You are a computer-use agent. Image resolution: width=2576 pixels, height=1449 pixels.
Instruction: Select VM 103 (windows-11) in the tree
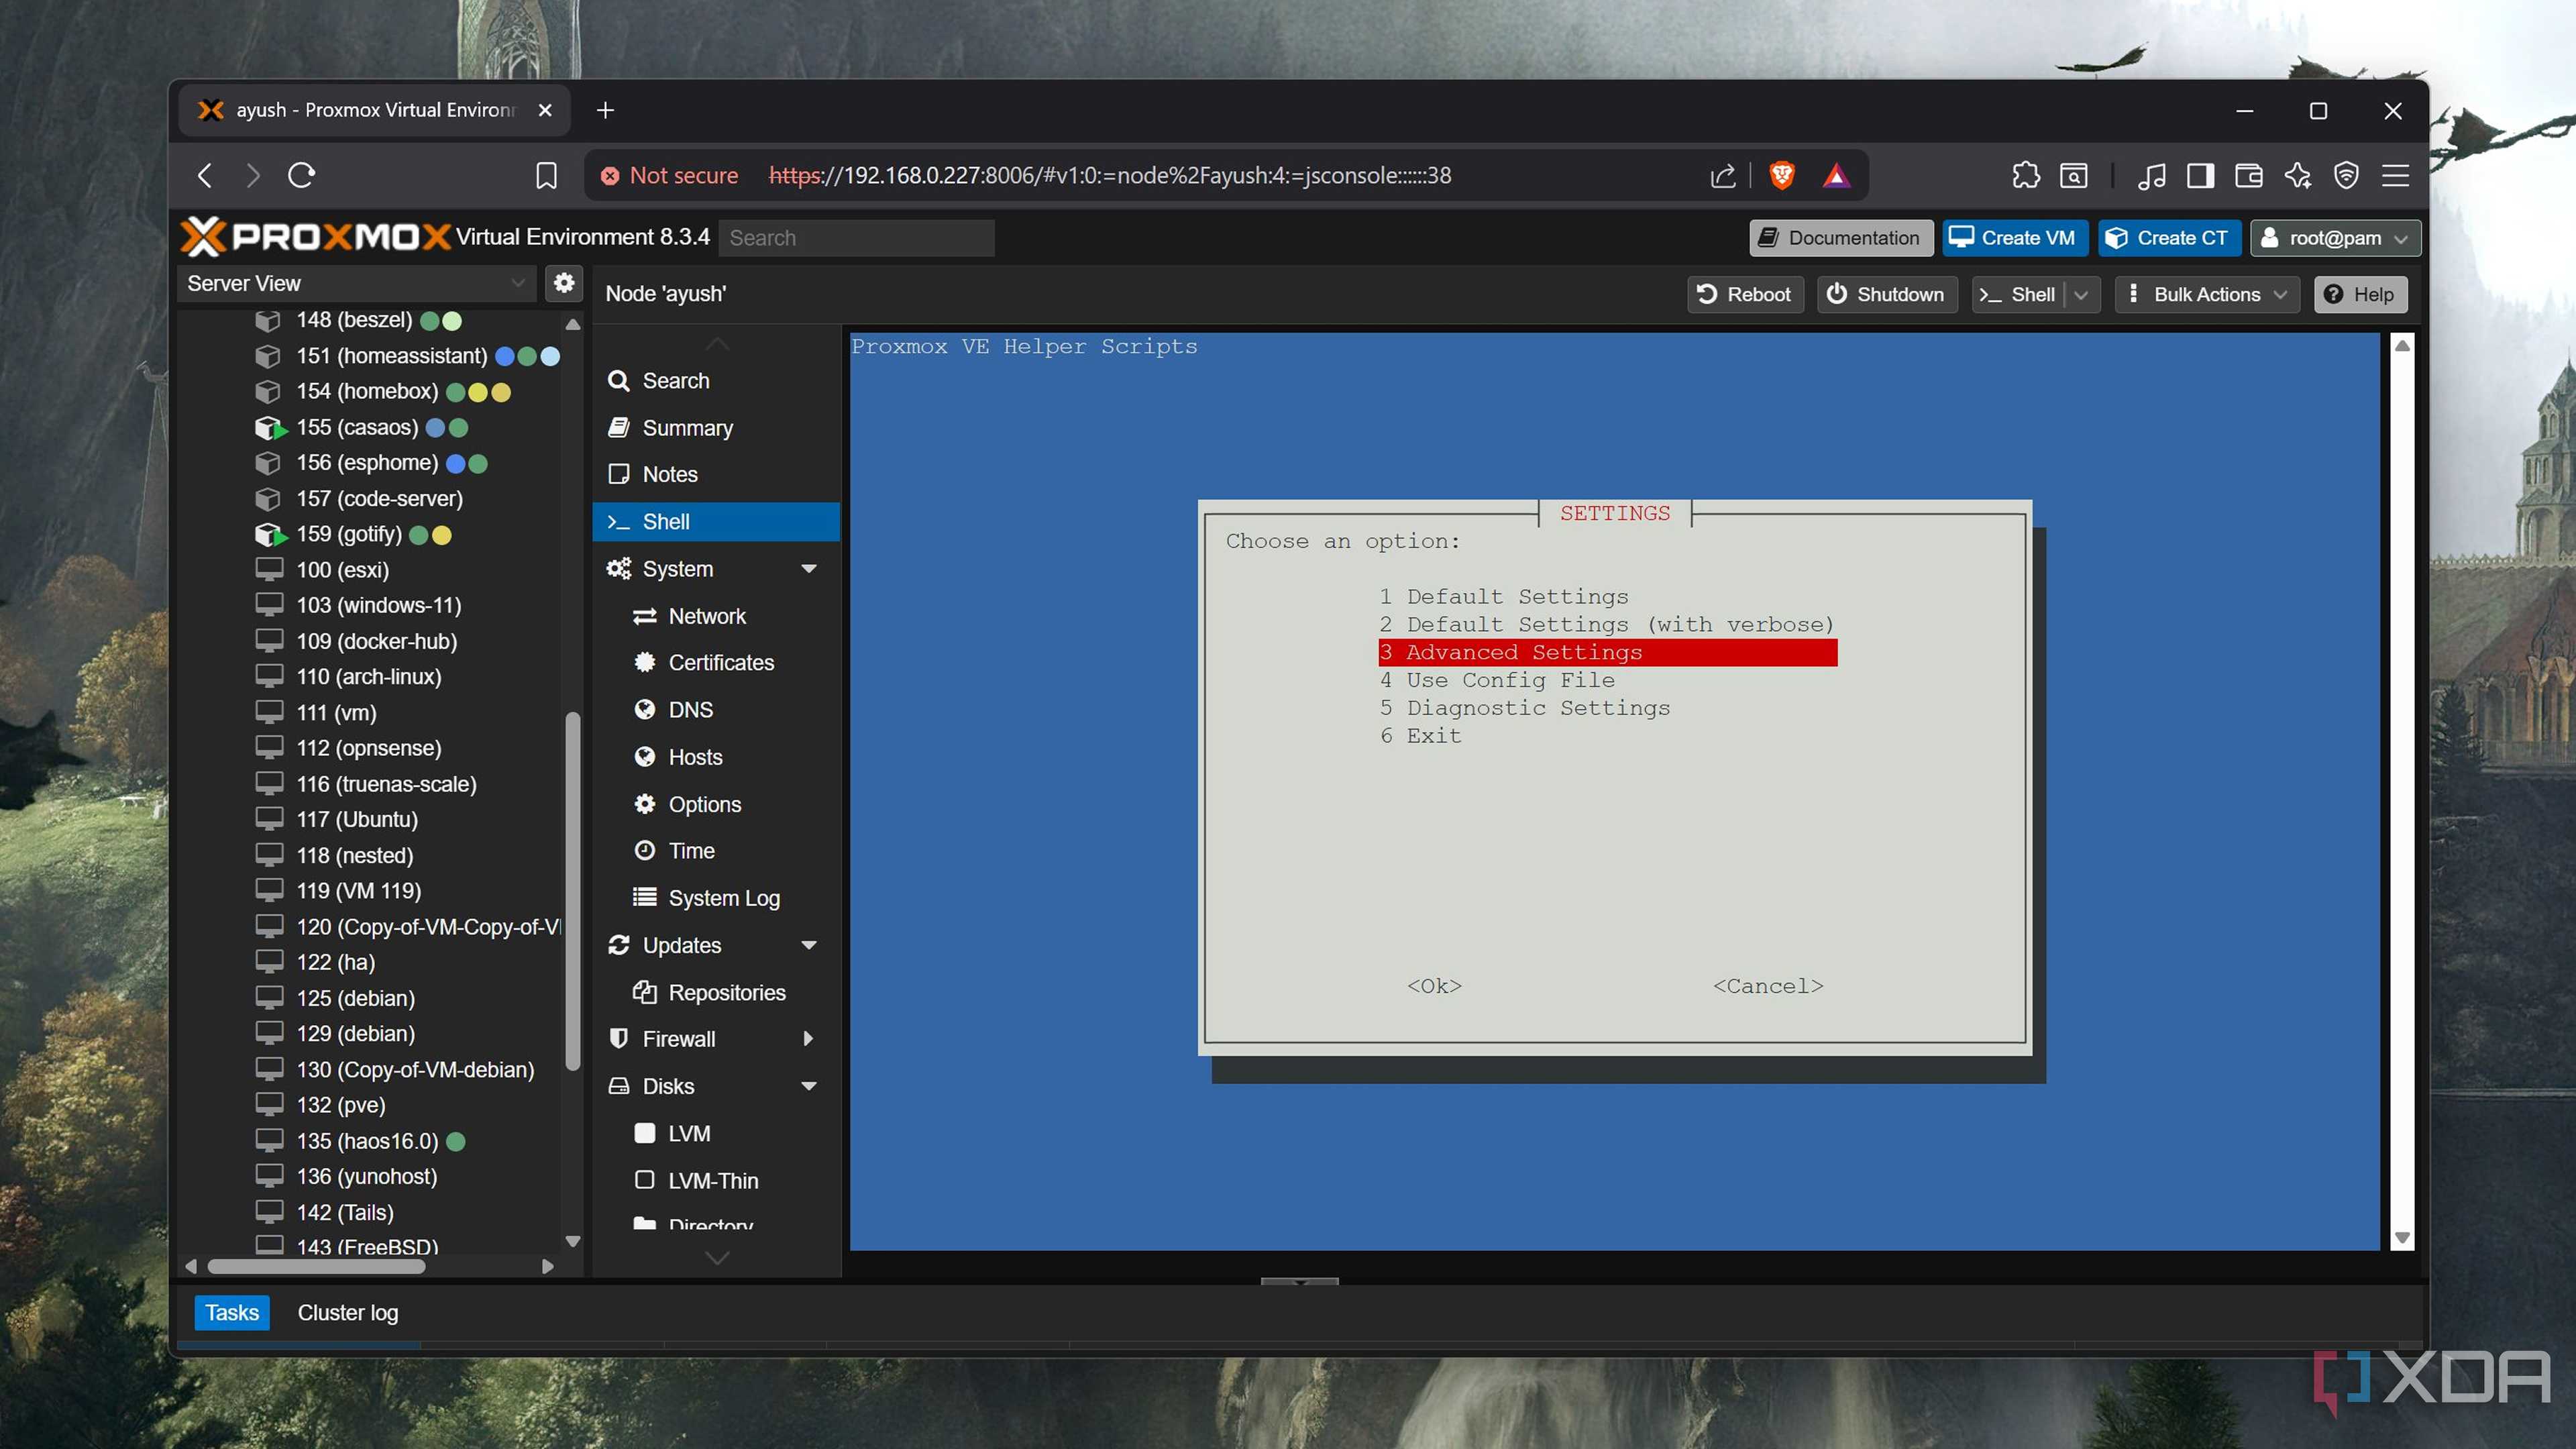tap(378, 605)
